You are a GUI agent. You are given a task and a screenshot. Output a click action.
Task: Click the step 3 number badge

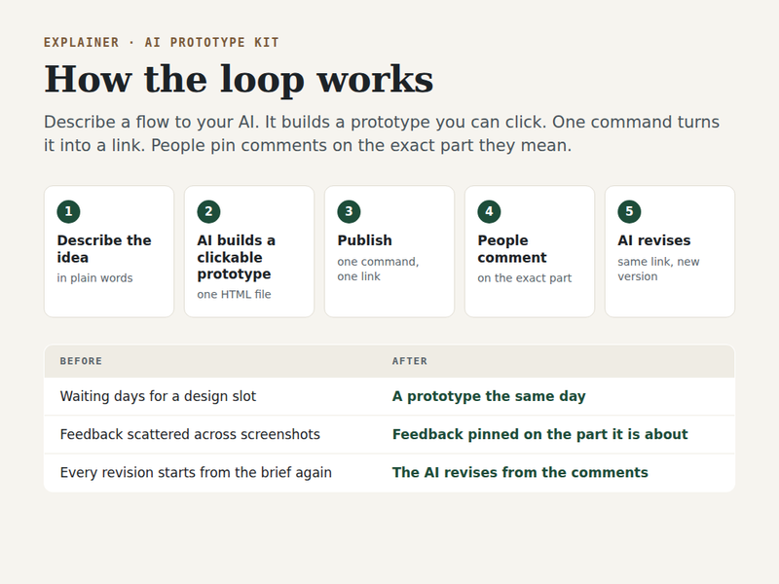(349, 211)
